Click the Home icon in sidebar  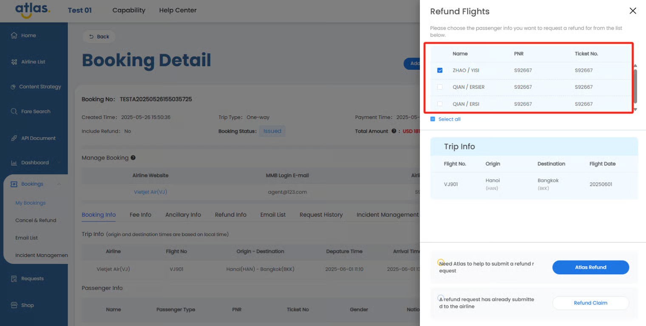(x=14, y=35)
